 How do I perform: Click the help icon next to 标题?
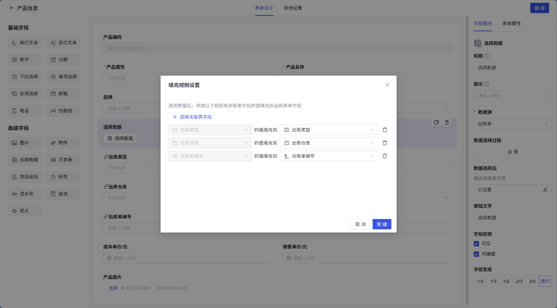tap(487, 56)
